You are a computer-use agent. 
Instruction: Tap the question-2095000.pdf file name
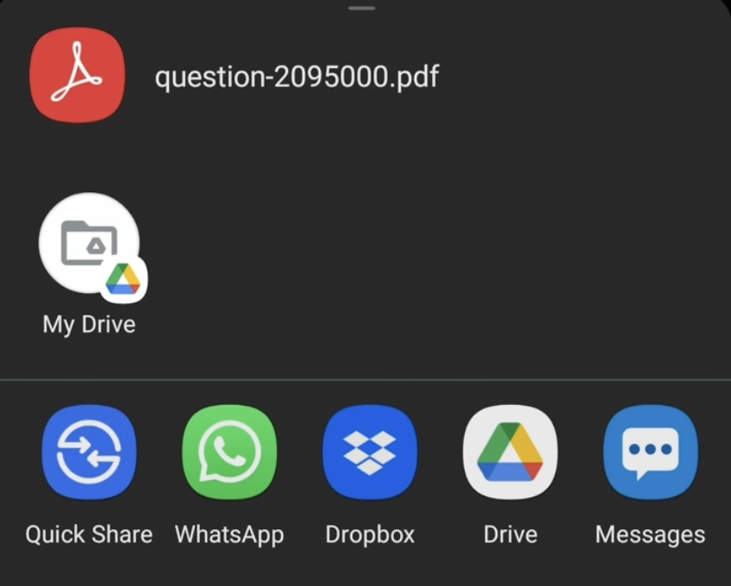pos(297,77)
